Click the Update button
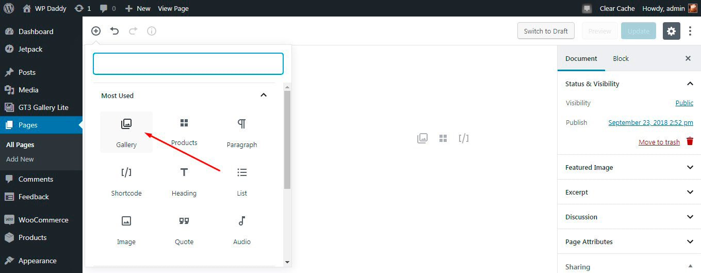 pos(639,31)
